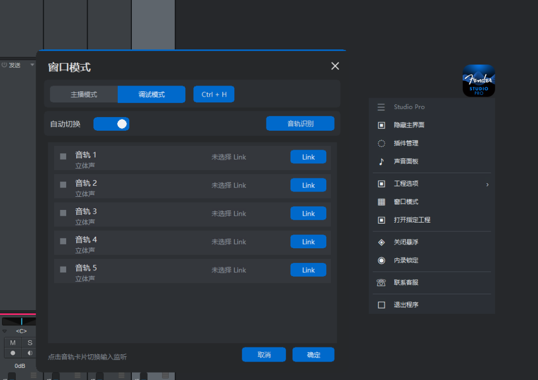The width and height of the screenshot is (538, 380).
Task: Check the 音轨 4 checkbox
Action: [63, 241]
